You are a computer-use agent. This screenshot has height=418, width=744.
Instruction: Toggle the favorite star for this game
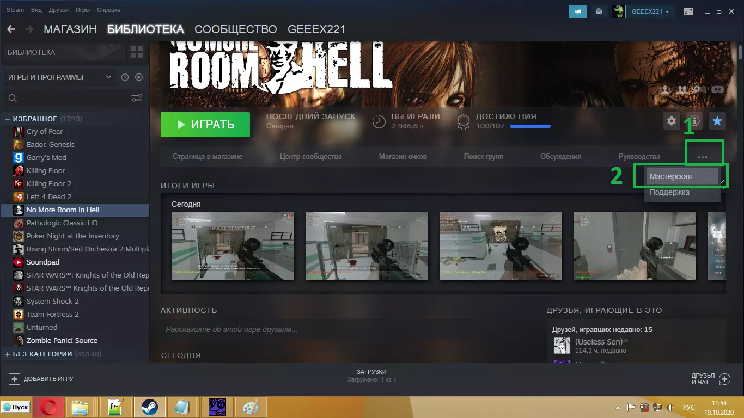click(717, 121)
